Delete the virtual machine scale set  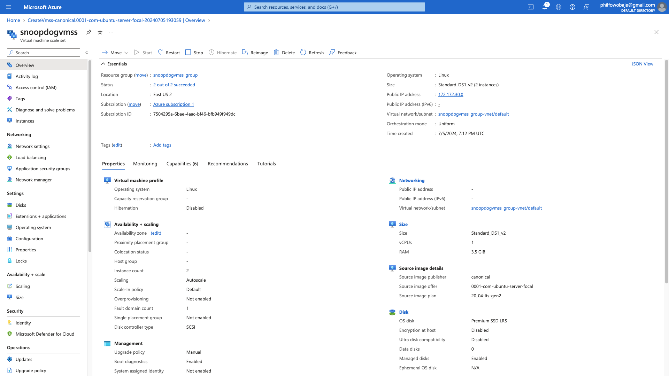pos(284,53)
